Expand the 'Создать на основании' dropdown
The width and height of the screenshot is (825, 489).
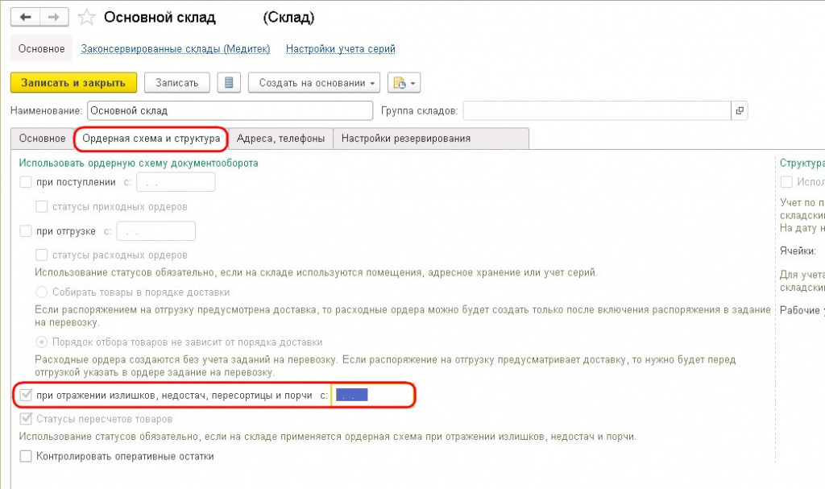(x=314, y=83)
